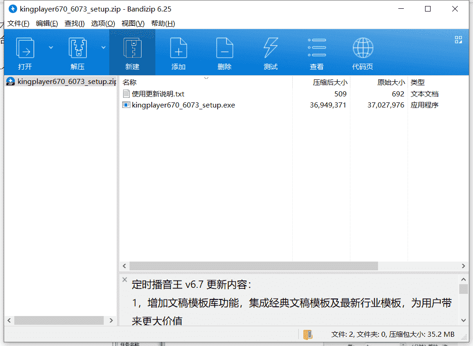Click the tree pane scroll left arrow
The height and width of the screenshot is (346, 473).
(x=9, y=320)
